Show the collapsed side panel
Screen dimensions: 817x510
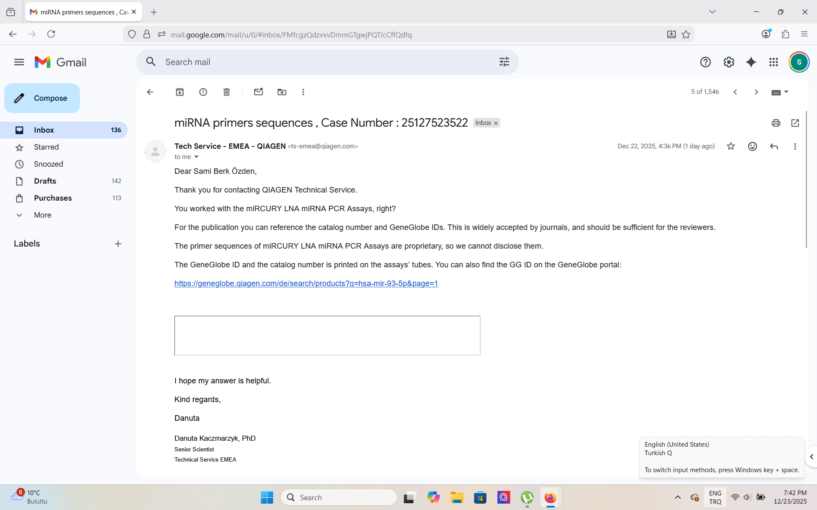(811, 457)
